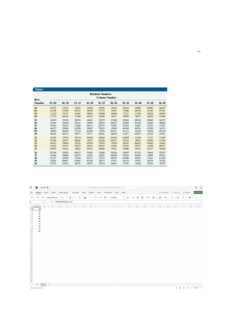The width and height of the screenshot is (250, 333).
Task: Click the currency format icon
Action: pos(128,197)
